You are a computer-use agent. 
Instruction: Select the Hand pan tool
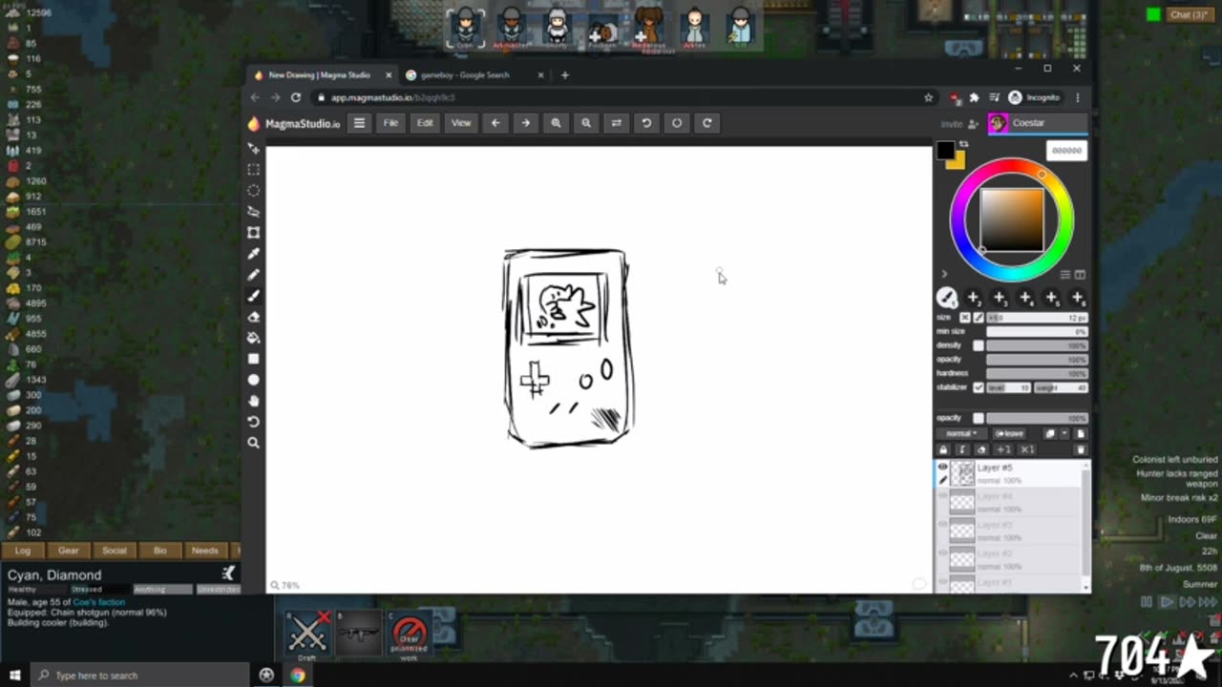tap(253, 401)
